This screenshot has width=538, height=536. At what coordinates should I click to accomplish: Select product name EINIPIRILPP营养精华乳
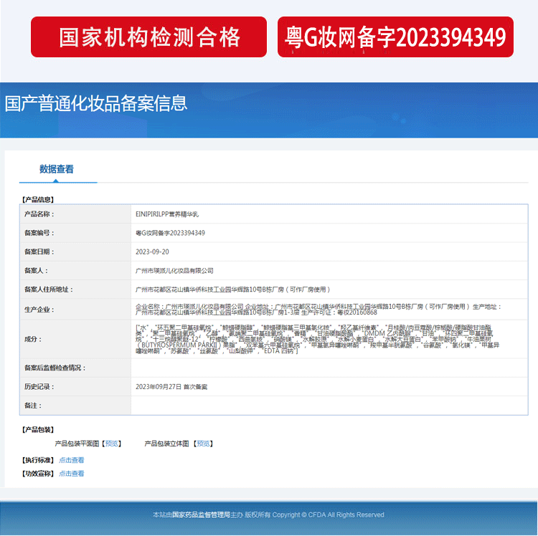tap(167, 214)
